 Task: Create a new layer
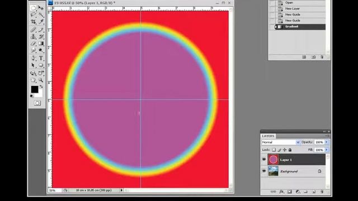coord(314,192)
